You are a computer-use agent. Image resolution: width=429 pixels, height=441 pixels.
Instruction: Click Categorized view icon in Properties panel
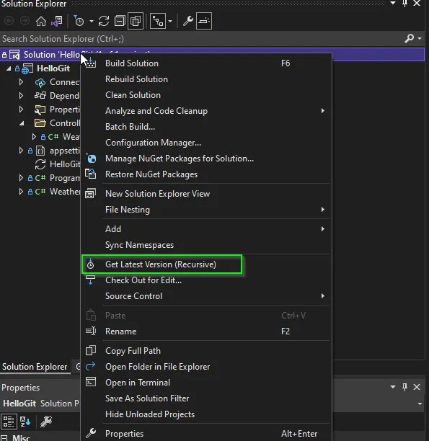[x=9, y=422]
